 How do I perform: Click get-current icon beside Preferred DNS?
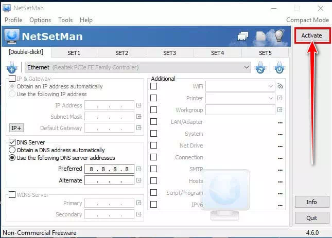[x=138, y=169]
